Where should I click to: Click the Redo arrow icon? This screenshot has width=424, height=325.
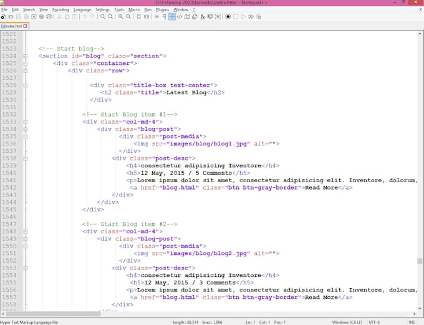[x=93, y=17]
